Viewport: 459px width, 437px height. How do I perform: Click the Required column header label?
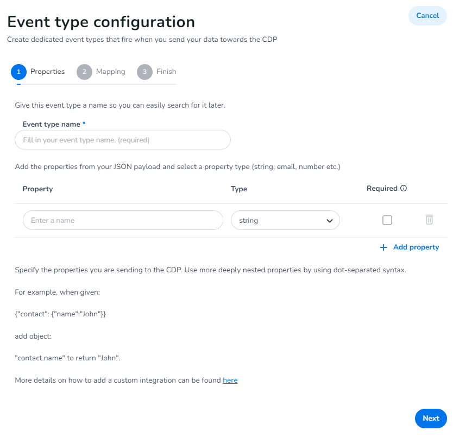(x=382, y=189)
